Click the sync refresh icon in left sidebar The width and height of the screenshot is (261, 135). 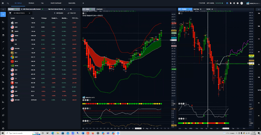pos(3,95)
